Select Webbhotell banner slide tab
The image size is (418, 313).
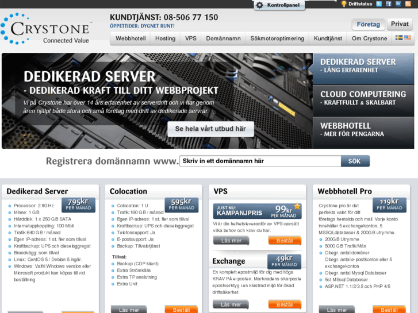coord(363,133)
